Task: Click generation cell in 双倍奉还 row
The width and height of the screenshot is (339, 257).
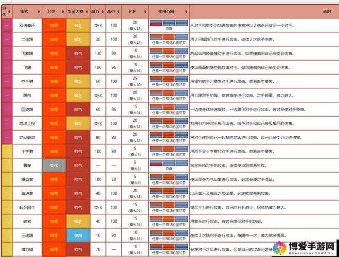Action: [x=7, y=26]
